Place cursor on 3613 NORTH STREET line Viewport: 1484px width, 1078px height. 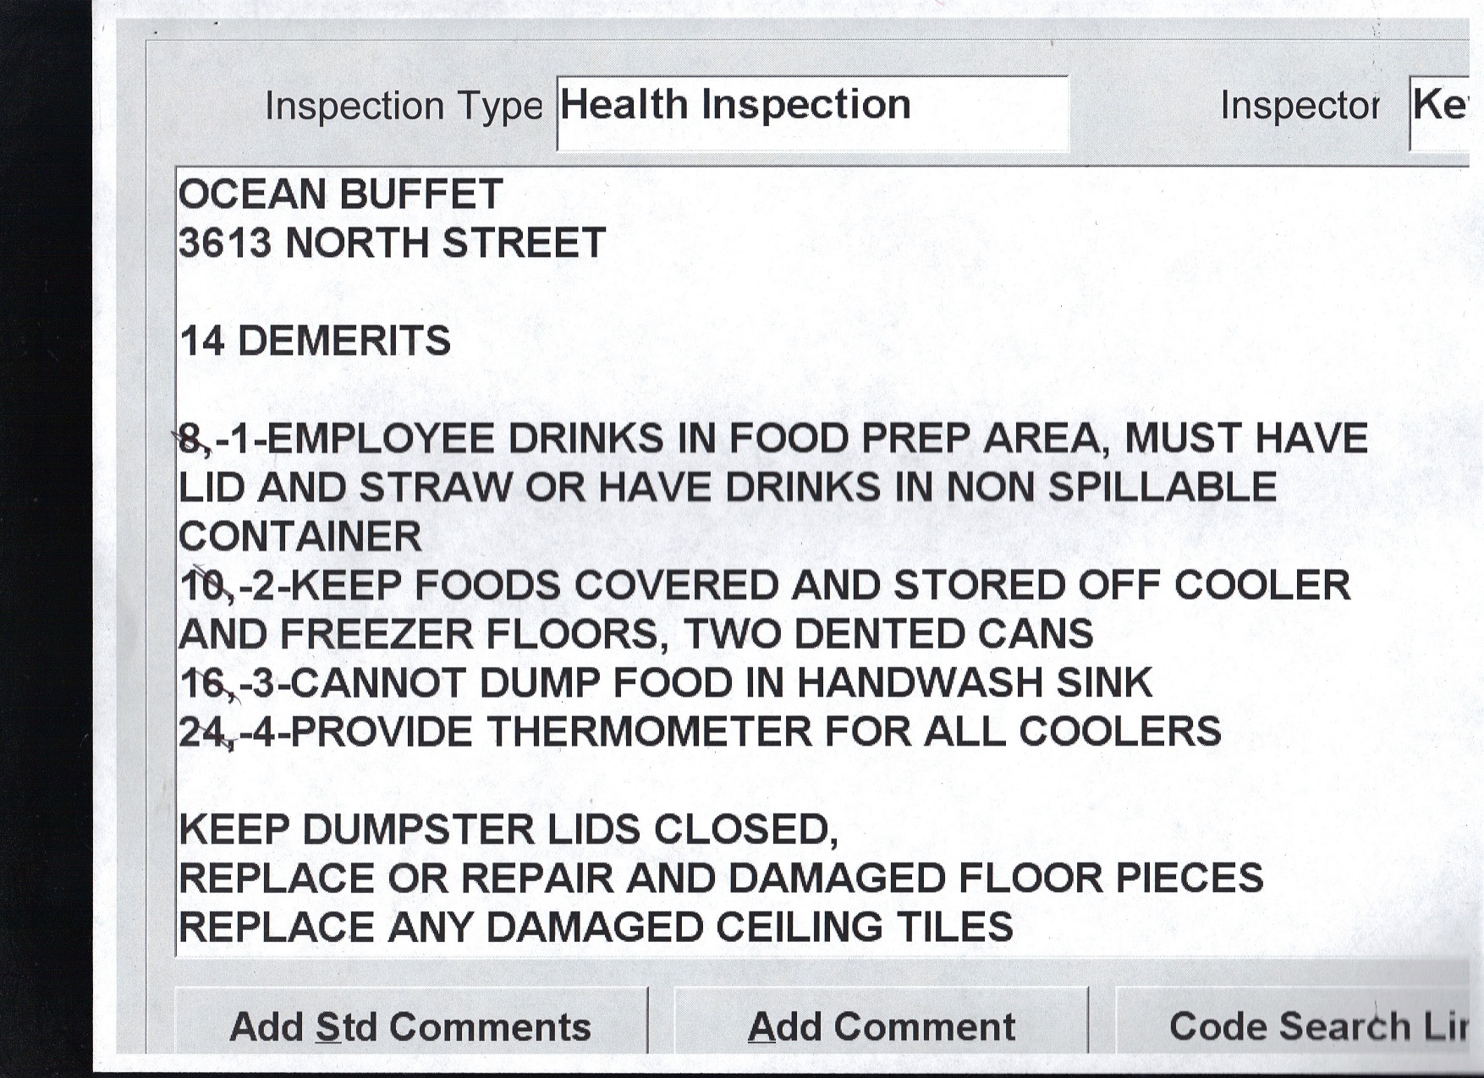tap(392, 244)
